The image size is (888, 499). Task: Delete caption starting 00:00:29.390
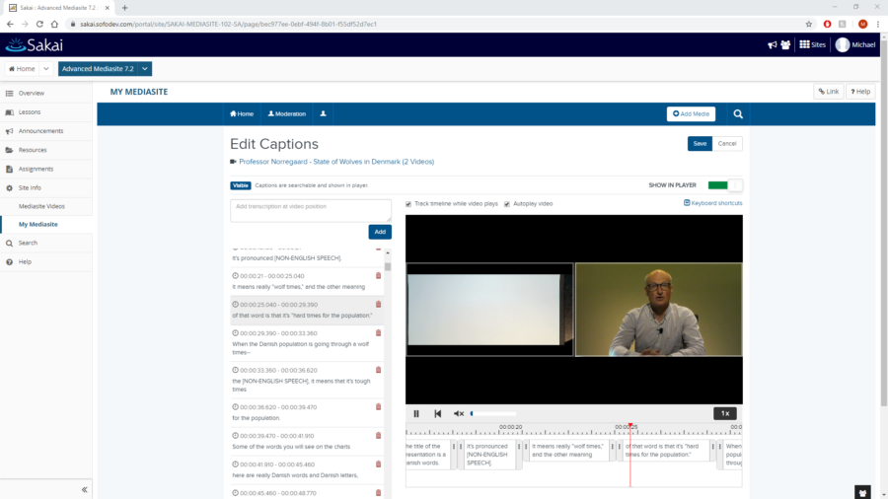(x=378, y=333)
